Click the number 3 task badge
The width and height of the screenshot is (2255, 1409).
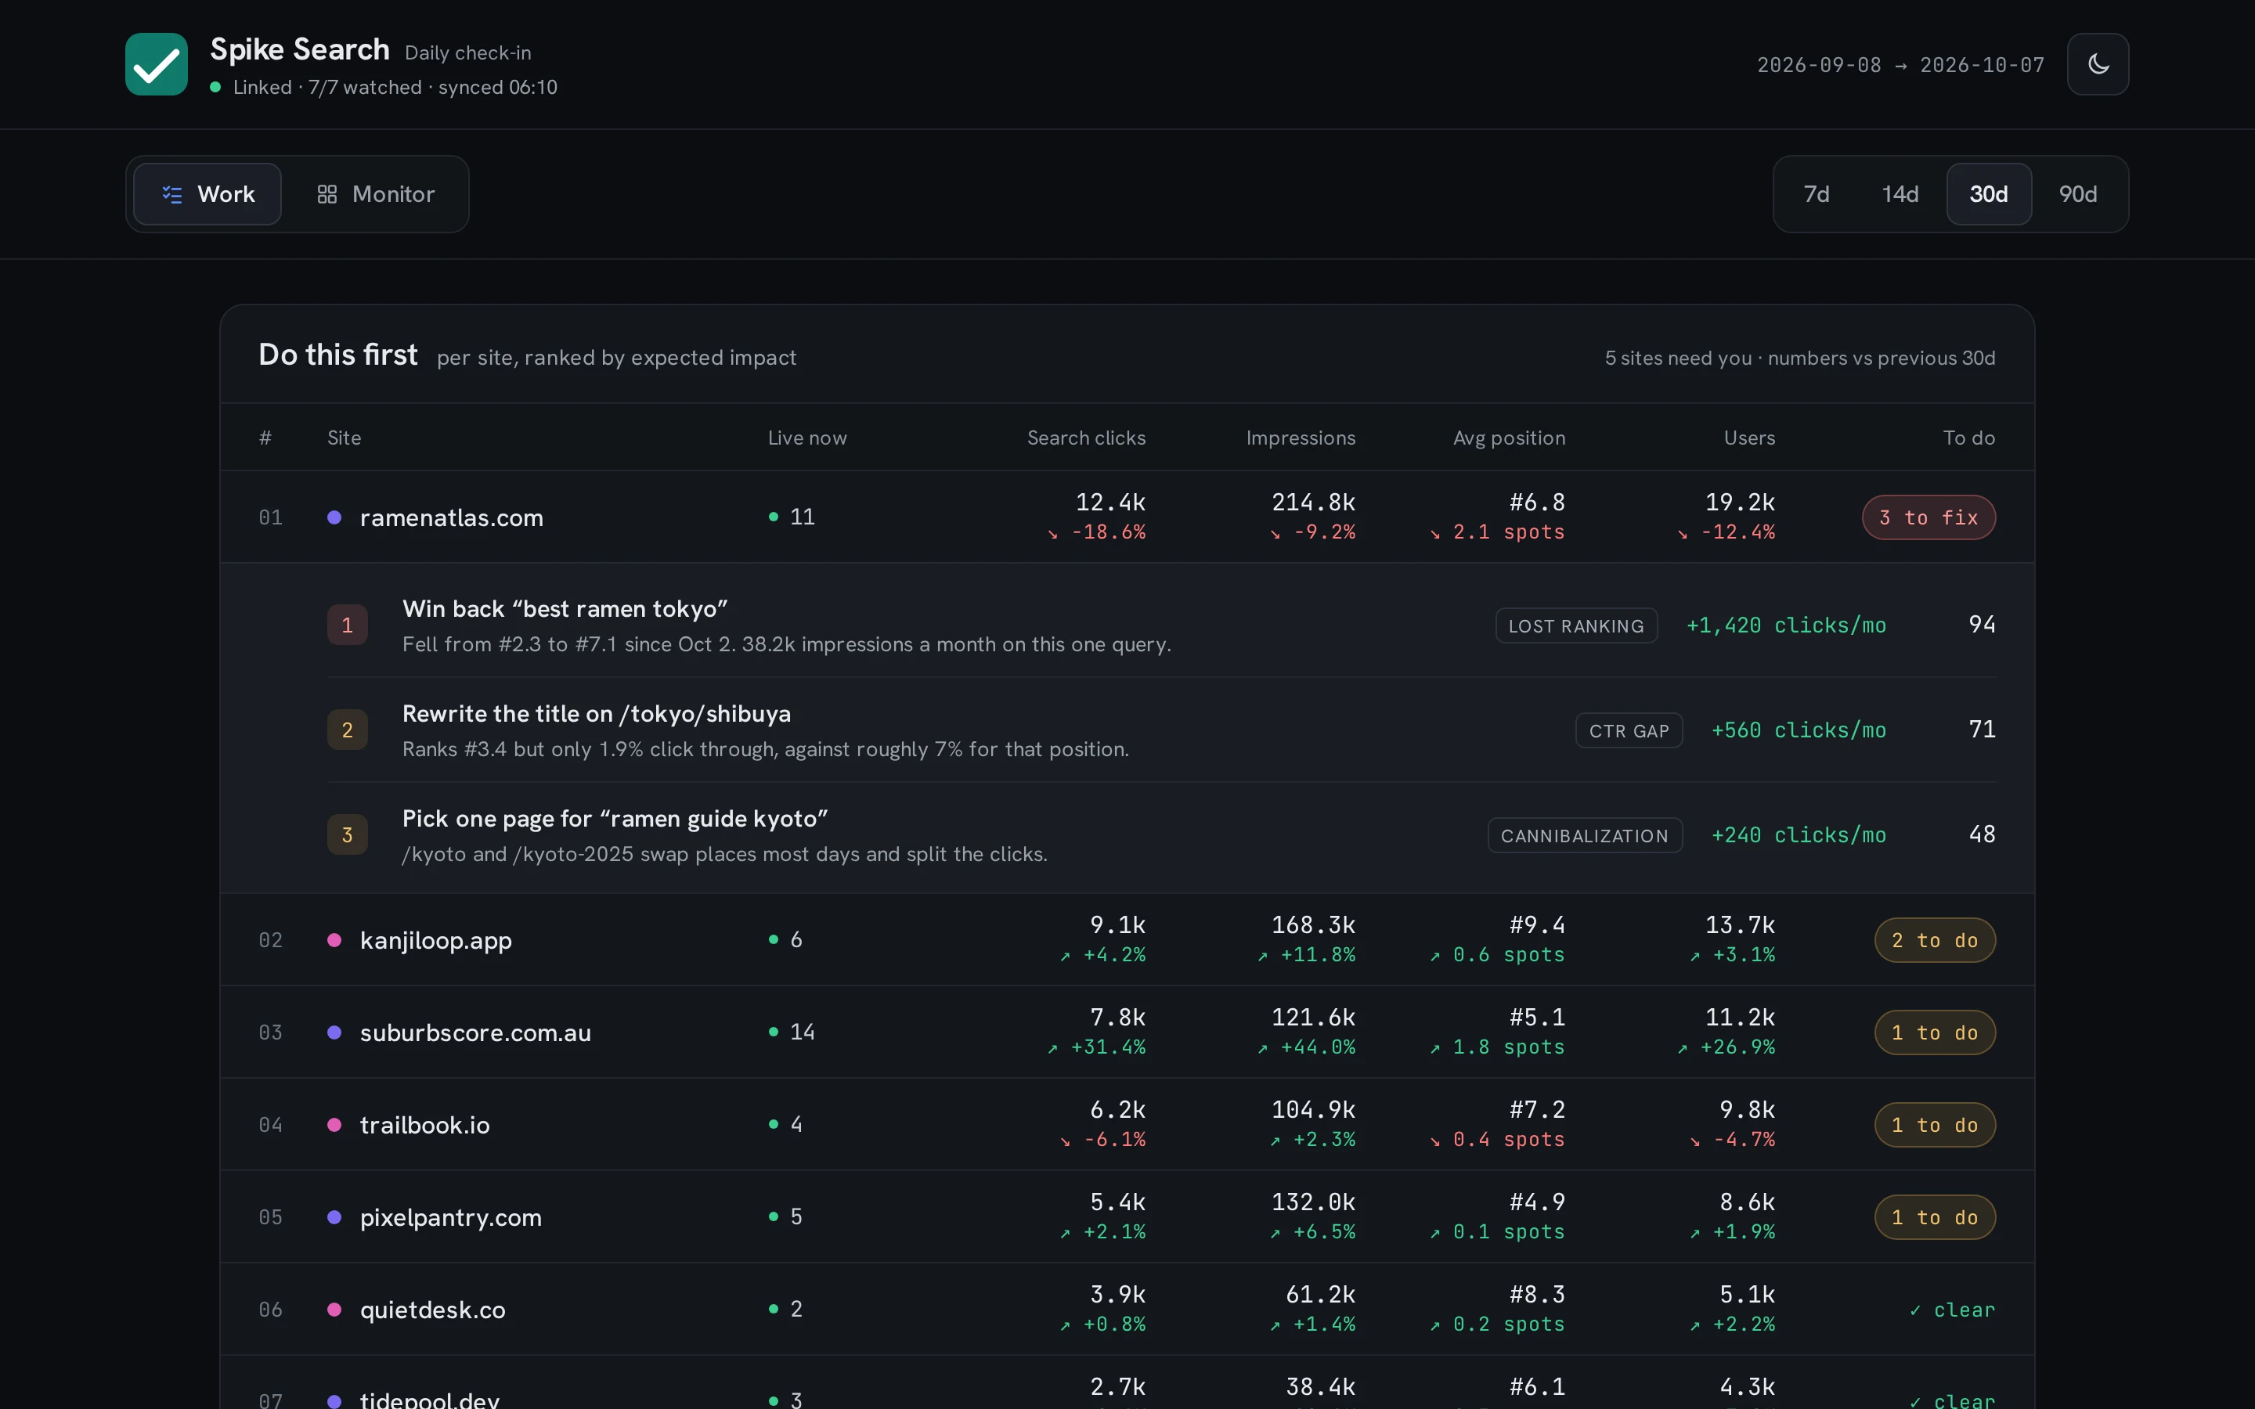(347, 834)
